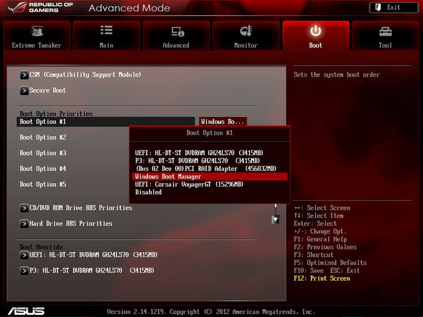Boot override from UEFI: HL-DT-ST DVDRAM
This screenshot has width=423, height=317.
[x=93, y=255]
